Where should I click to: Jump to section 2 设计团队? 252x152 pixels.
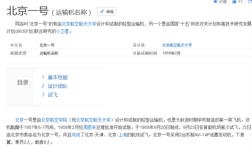[x=57, y=86]
